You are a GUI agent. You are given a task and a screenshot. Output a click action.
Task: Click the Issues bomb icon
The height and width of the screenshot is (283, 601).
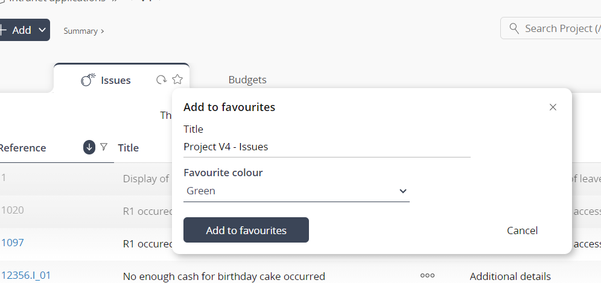pos(88,80)
